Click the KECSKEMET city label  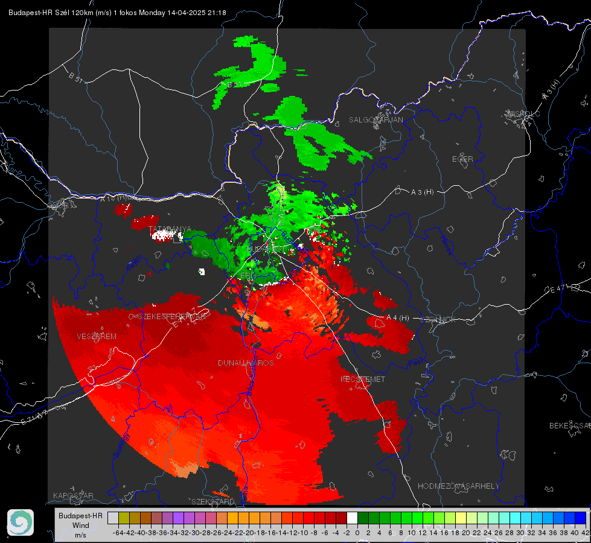(363, 379)
